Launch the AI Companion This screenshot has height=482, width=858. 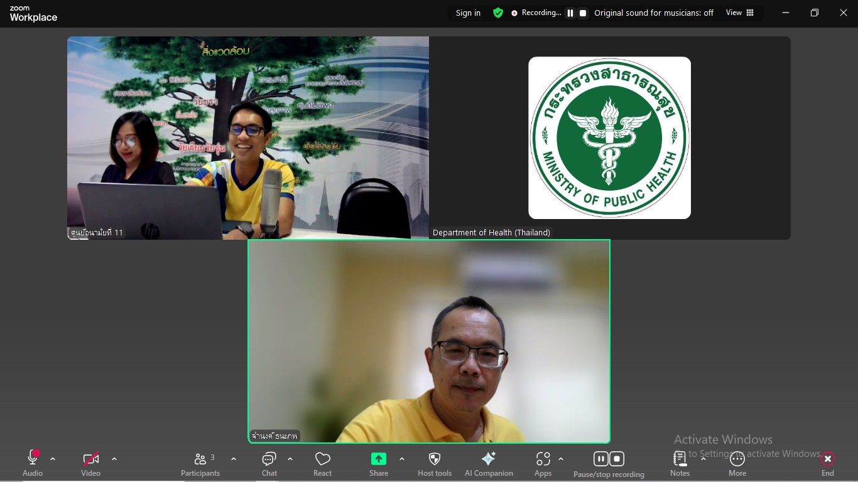coord(489,463)
